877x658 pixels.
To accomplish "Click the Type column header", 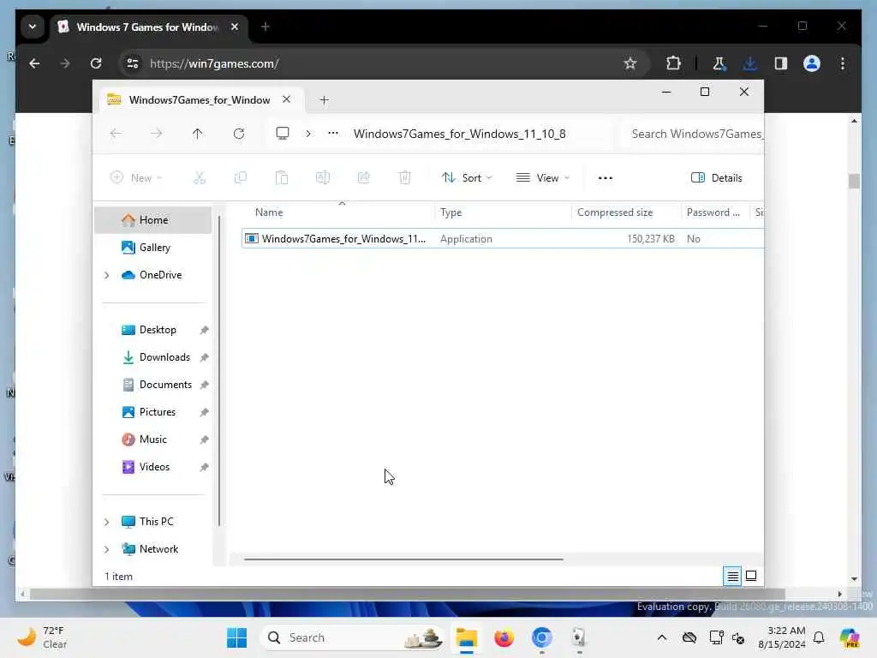I will [x=503, y=212].
